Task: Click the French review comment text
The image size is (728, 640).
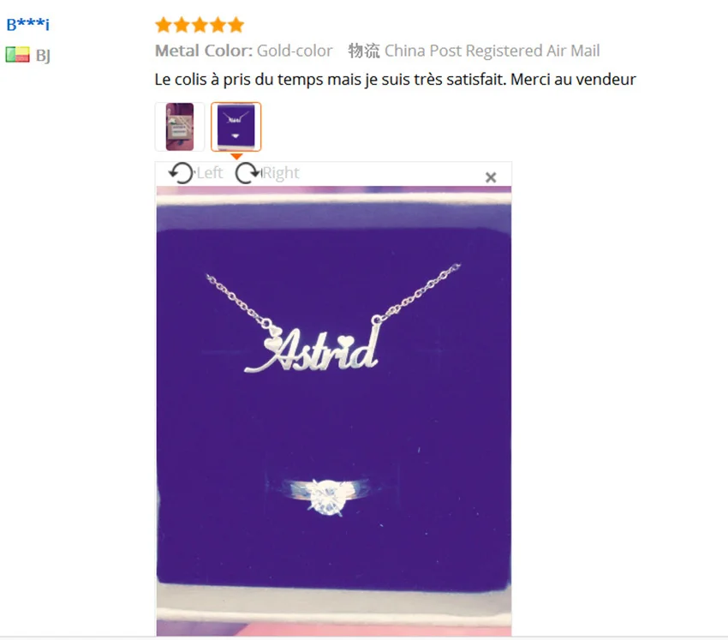Action: coord(395,80)
